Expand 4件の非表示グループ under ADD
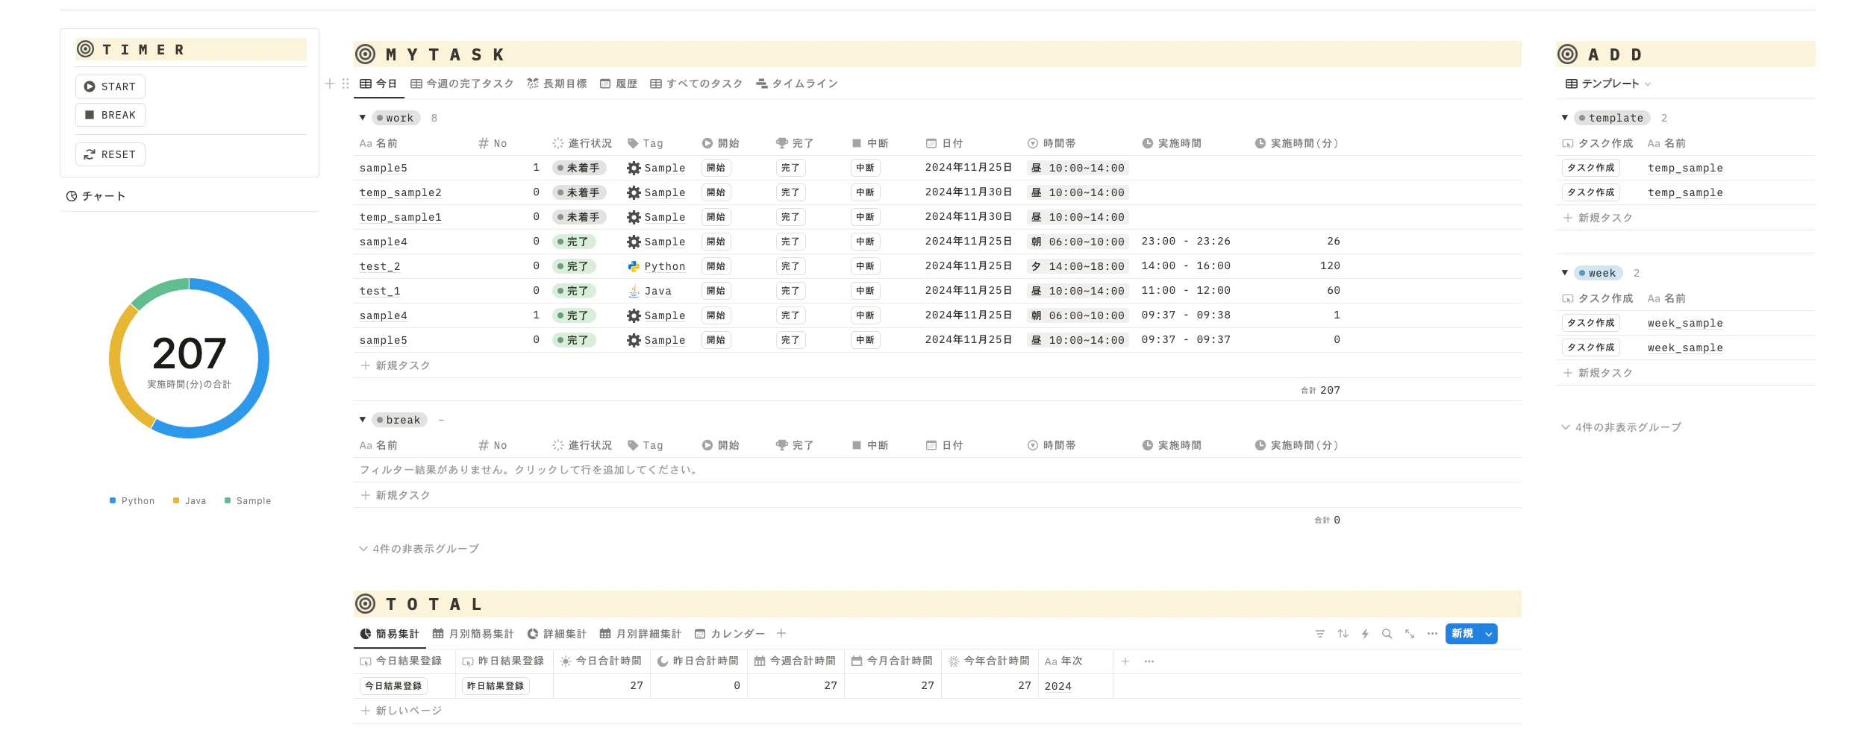 (x=1621, y=427)
